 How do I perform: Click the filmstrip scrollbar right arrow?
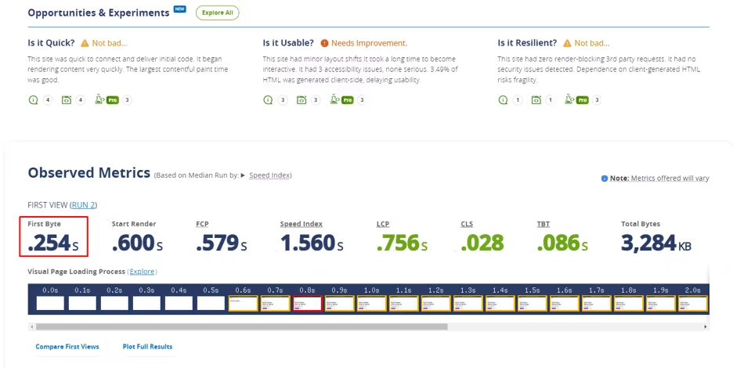coord(706,327)
